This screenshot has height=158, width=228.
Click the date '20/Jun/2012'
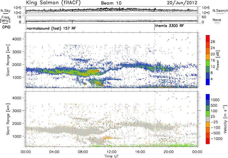pos(182,3)
